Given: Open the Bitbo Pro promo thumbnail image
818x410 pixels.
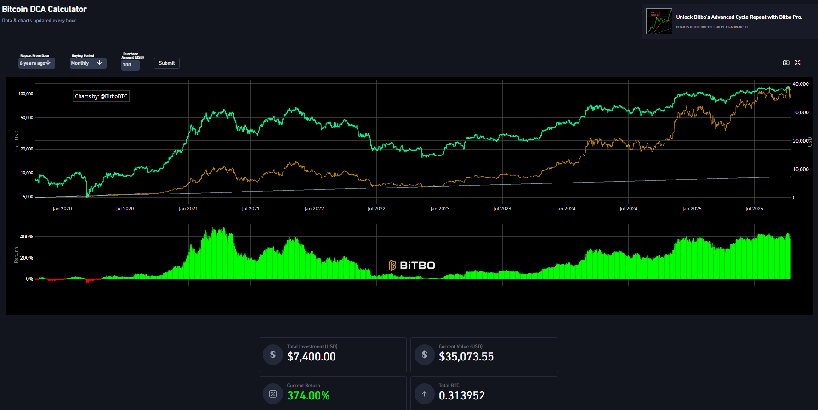Looking at the screenshot, I should 659,22.
